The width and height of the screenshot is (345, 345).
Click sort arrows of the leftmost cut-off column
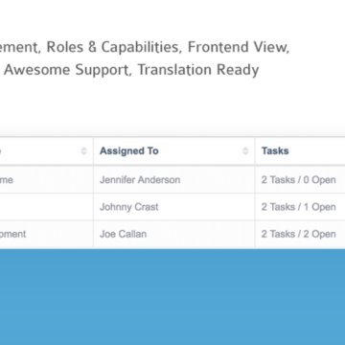coord(83,151)
